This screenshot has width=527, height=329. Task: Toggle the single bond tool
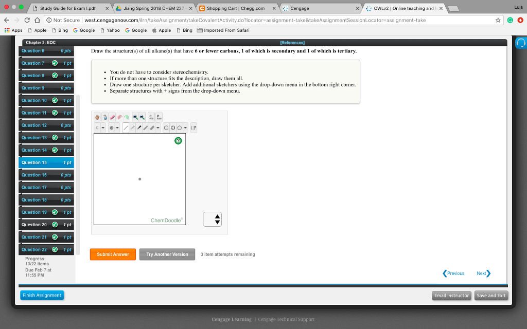click(x=126, y=128)
